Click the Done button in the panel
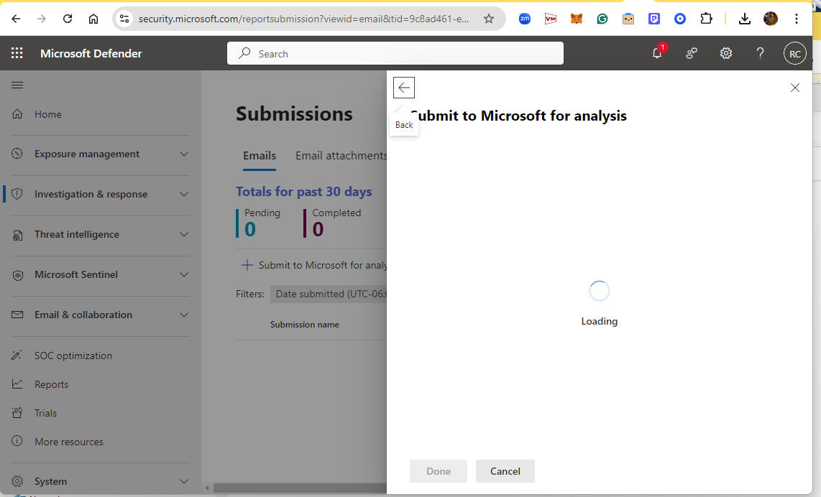The image size is (821, 497). (439, 471)
